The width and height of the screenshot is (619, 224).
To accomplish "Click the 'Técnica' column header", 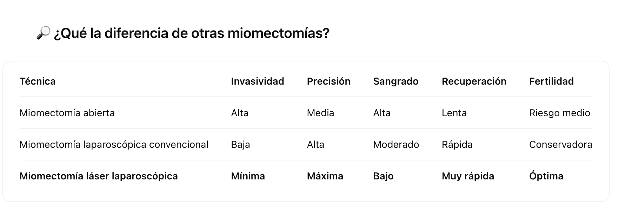I will (x=38, y=81).
